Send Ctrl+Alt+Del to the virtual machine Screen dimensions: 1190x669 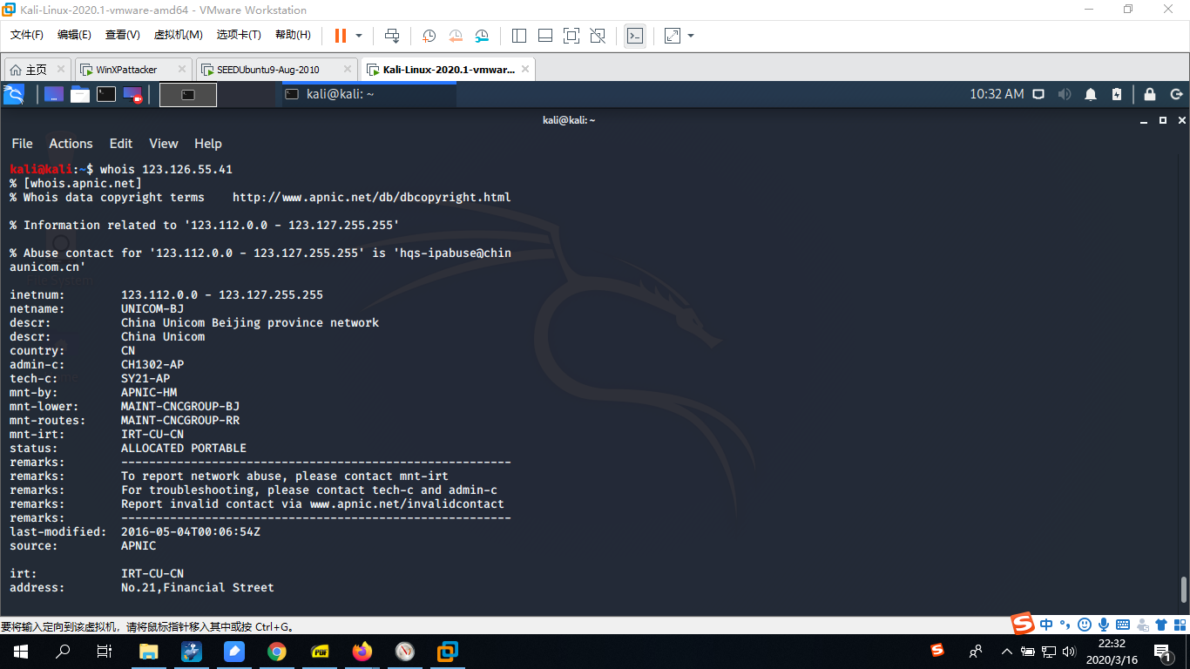(x=392, y=36)
